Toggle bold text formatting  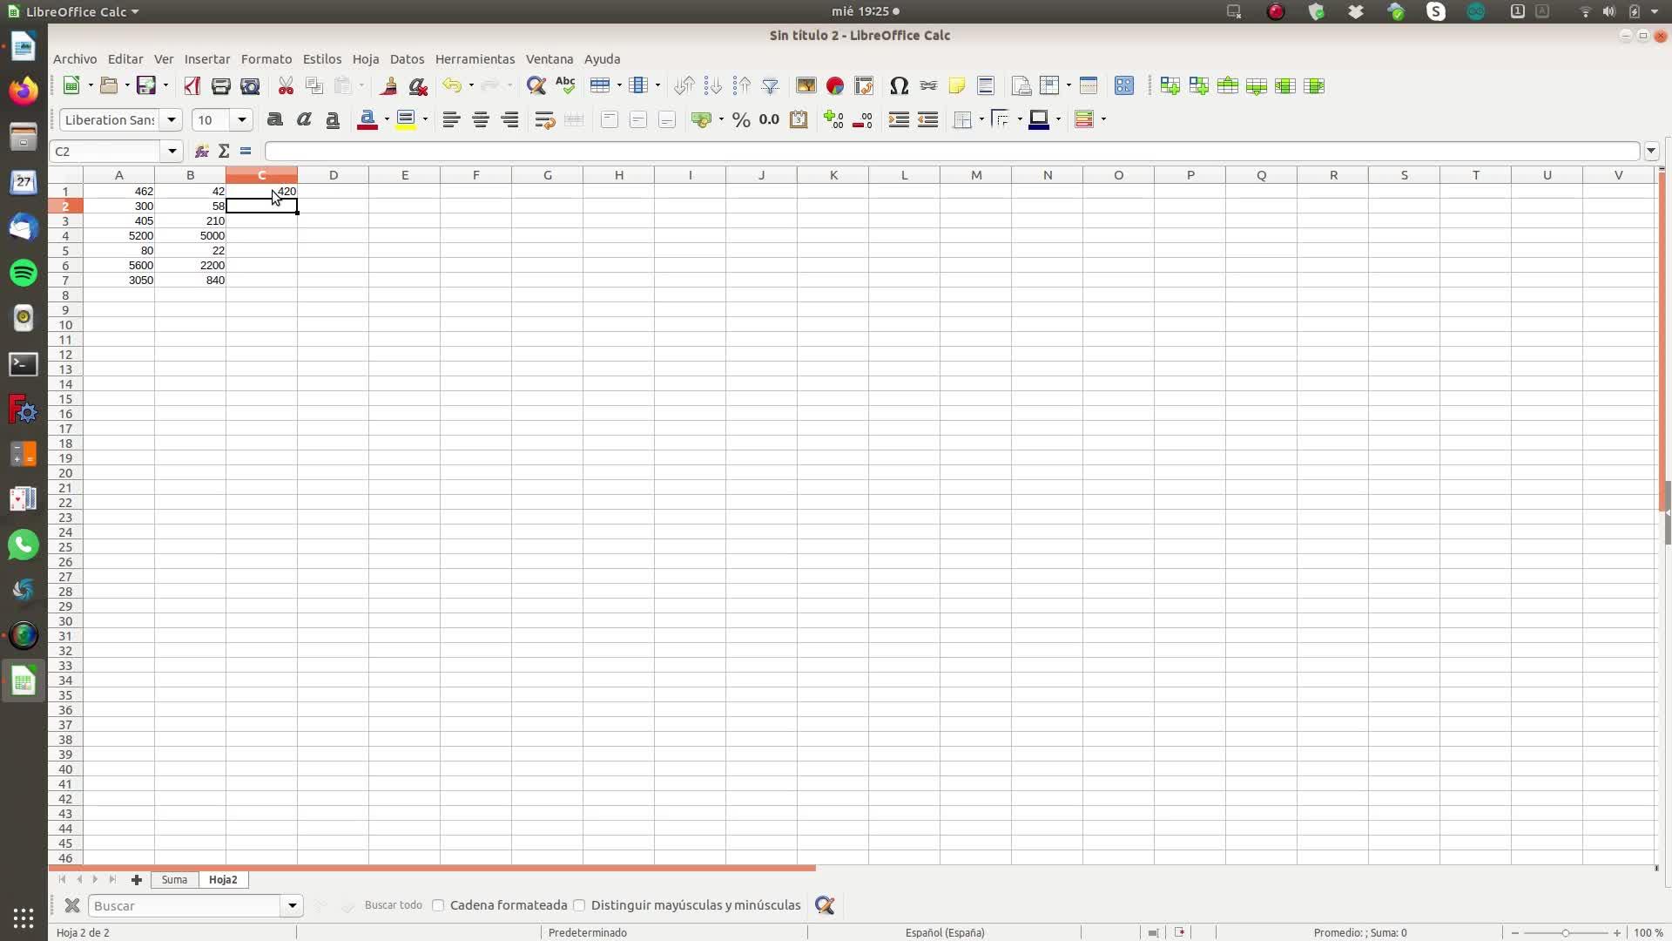tap(274, 119)
